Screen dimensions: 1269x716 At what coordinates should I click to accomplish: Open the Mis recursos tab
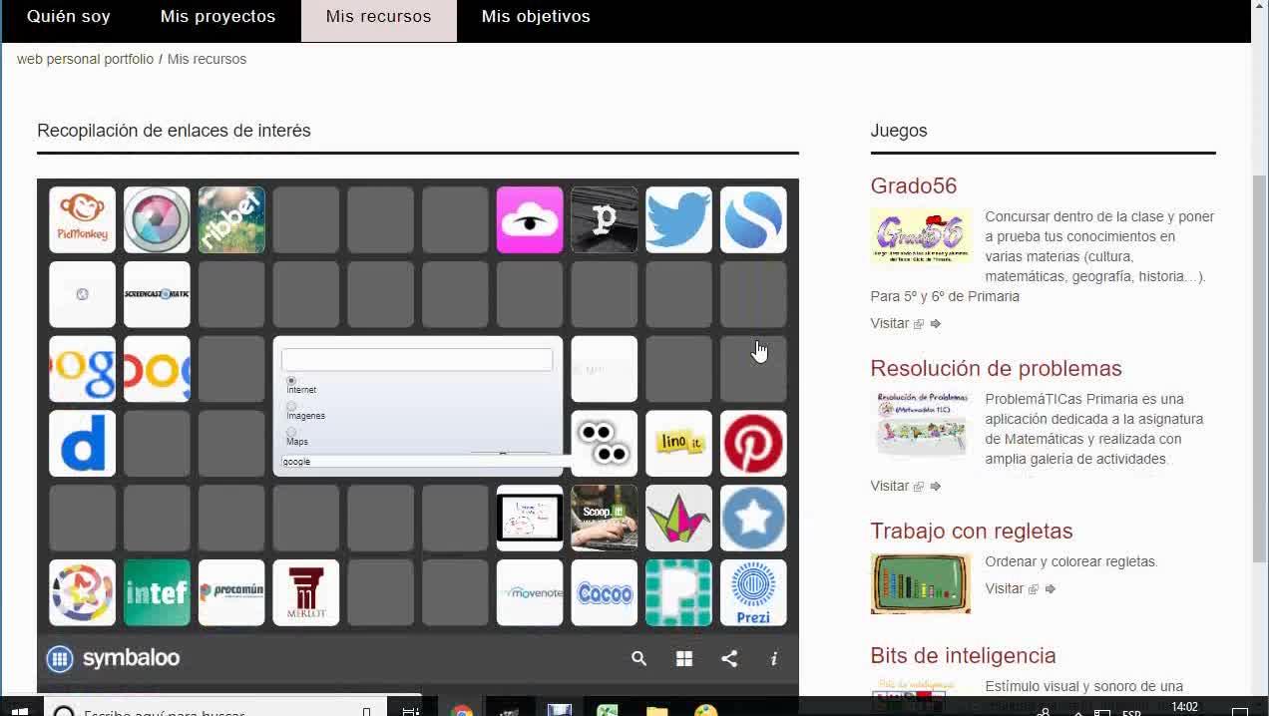coord(379,17)
